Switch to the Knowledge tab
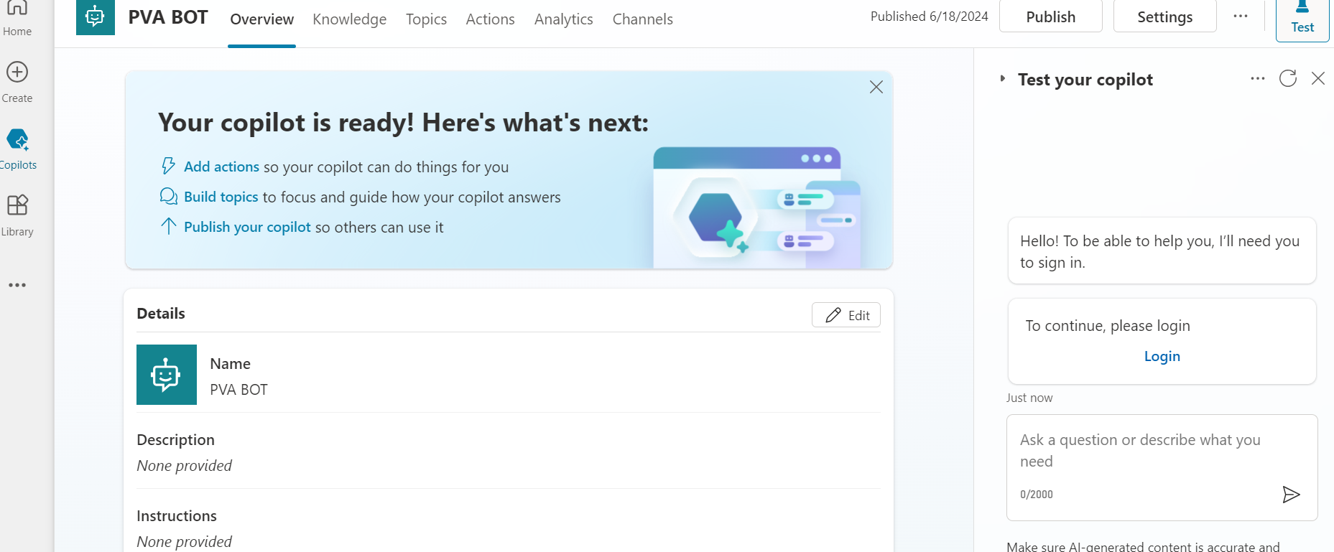Image resolution: width=1334 pixels, height=552 pixels. [x=350, y=19]
